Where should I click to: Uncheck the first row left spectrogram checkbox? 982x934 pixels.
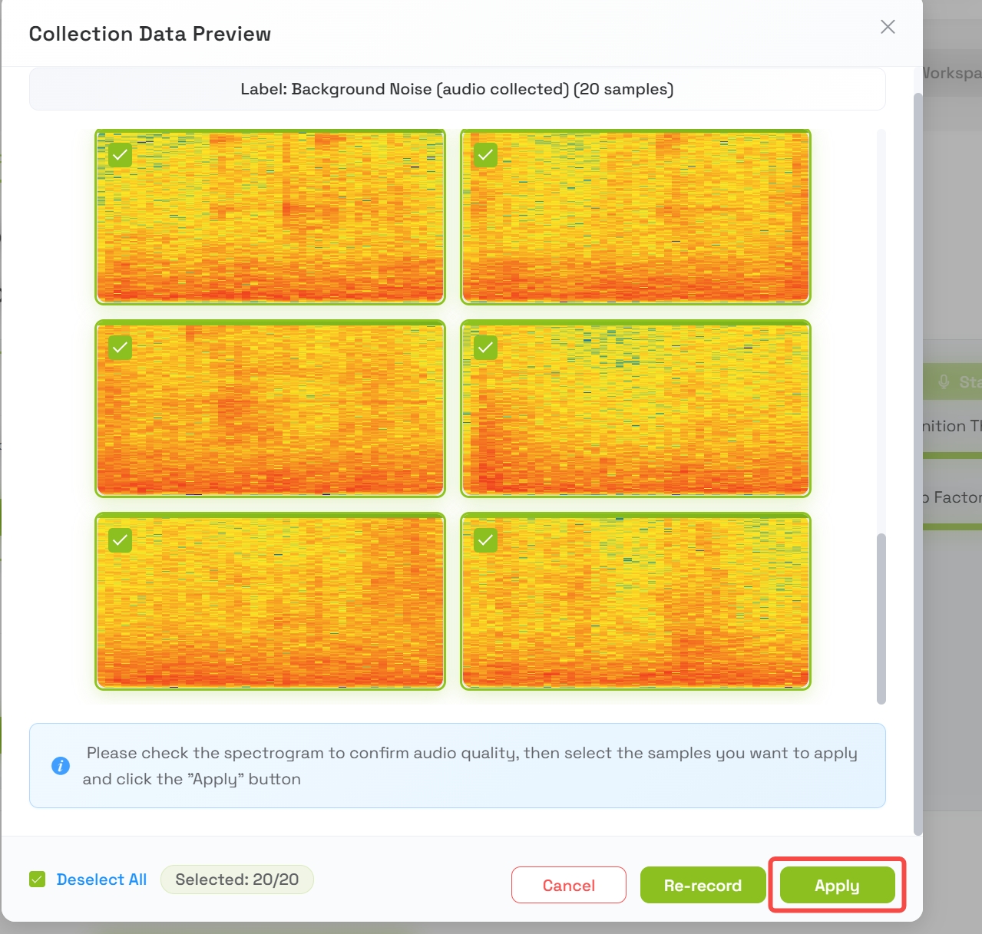(x=120, y=155)
